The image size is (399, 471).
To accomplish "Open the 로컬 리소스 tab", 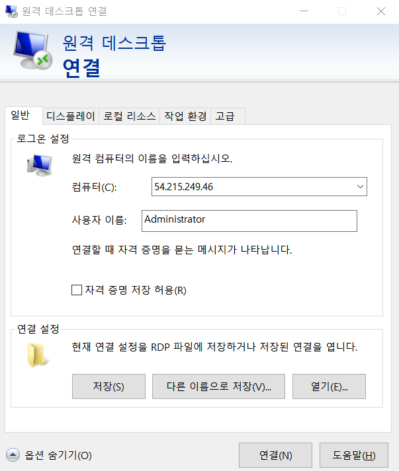I will point(130,116).
